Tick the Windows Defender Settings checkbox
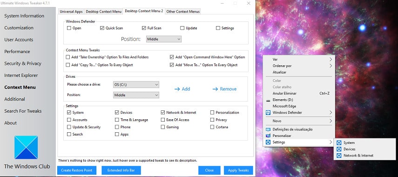Screen dimensions: 398x177 (218, 28)
